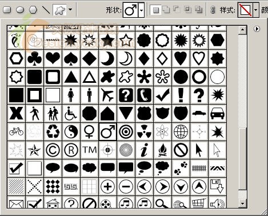The width and height of the screenshot is (268, 216).
Task: Click the no-style swatch with red slash
Action: coord(245,10)
